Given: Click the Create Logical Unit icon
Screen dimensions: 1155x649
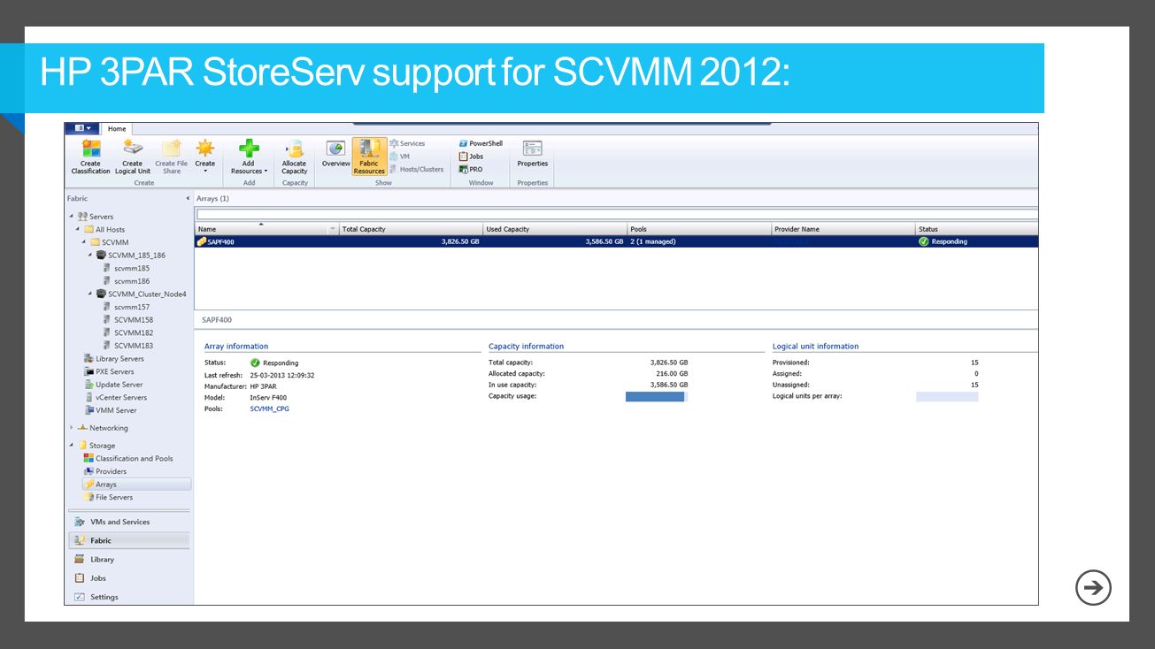Looking at the screenshot, I should click(x=132, y=157).
